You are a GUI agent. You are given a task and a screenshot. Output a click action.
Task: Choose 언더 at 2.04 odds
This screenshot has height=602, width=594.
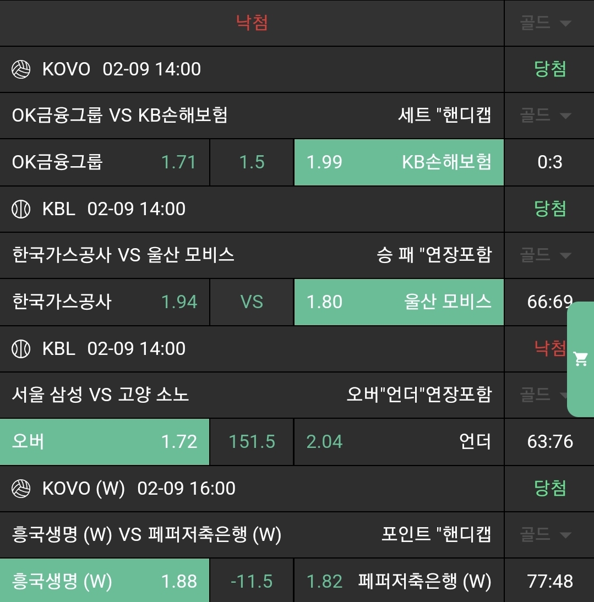point(399,442)
